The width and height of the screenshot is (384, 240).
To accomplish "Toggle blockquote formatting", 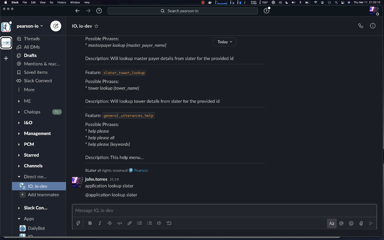I will point(159,223).
